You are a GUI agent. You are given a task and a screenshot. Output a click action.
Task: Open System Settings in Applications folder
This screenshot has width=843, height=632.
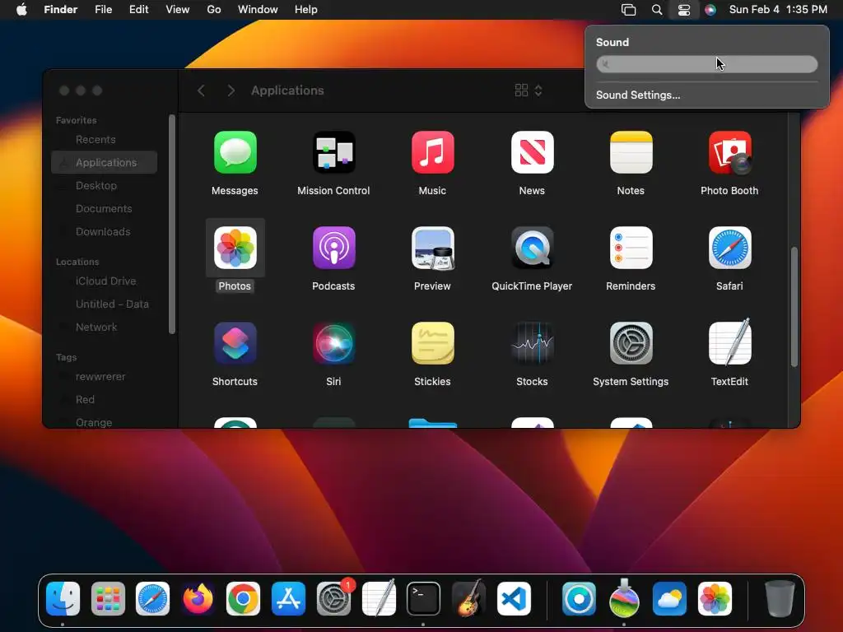pyautogui.click(x=631, y=343)
